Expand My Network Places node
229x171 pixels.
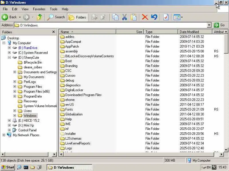pyautogui.click(x=4, y=135)
